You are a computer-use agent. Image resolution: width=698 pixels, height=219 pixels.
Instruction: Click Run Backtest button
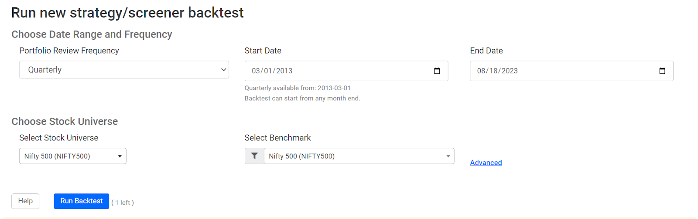82,201
